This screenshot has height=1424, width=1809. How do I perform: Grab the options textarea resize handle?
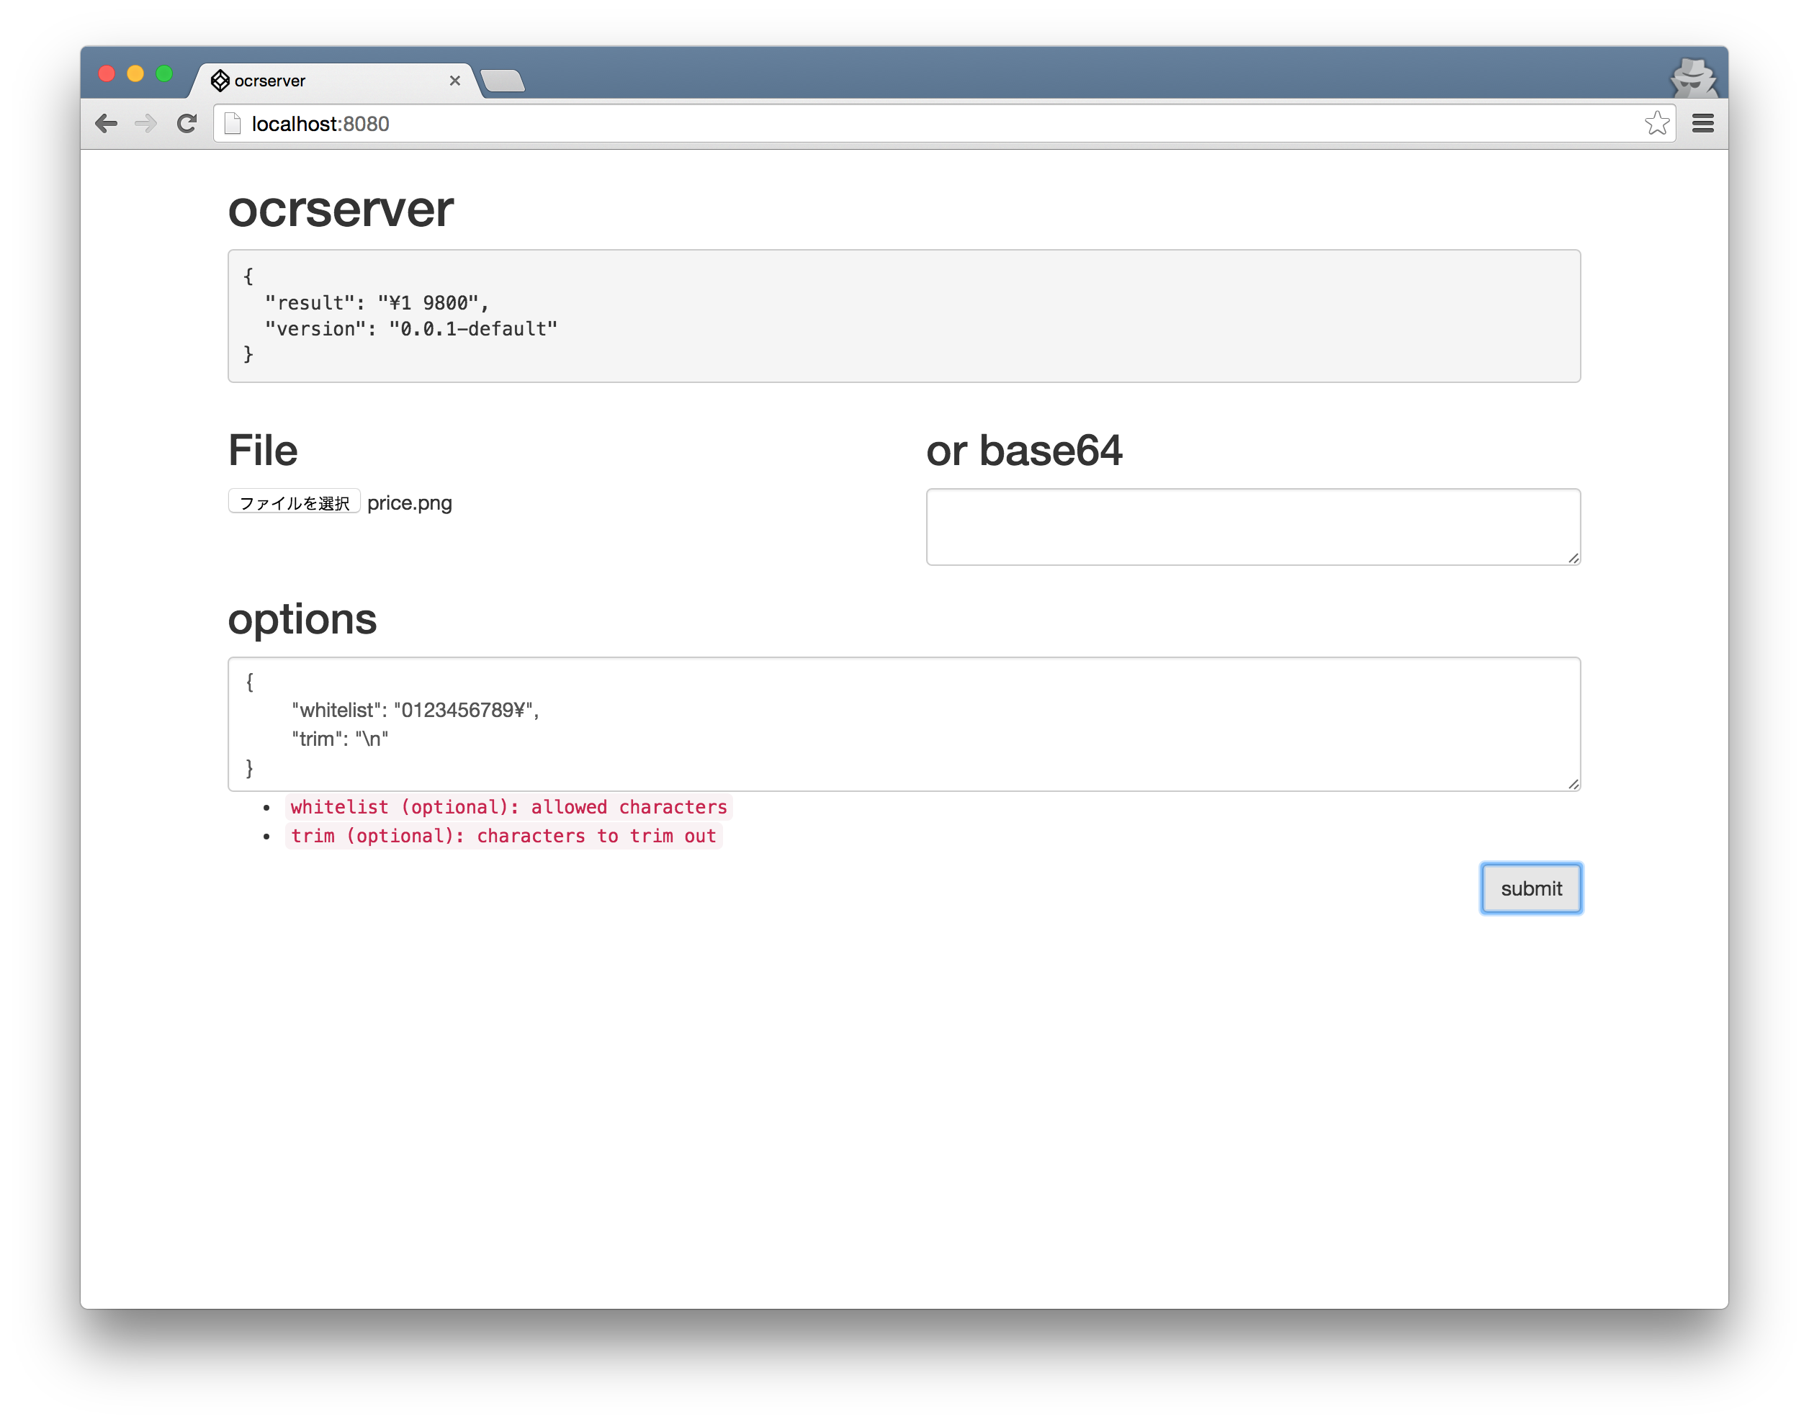tap(1573, 784)
